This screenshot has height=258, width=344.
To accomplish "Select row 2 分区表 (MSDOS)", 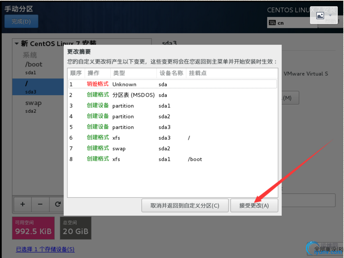I will point(173,95).
